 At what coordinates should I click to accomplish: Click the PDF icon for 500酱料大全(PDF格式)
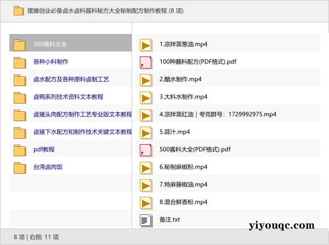[146, 150]
